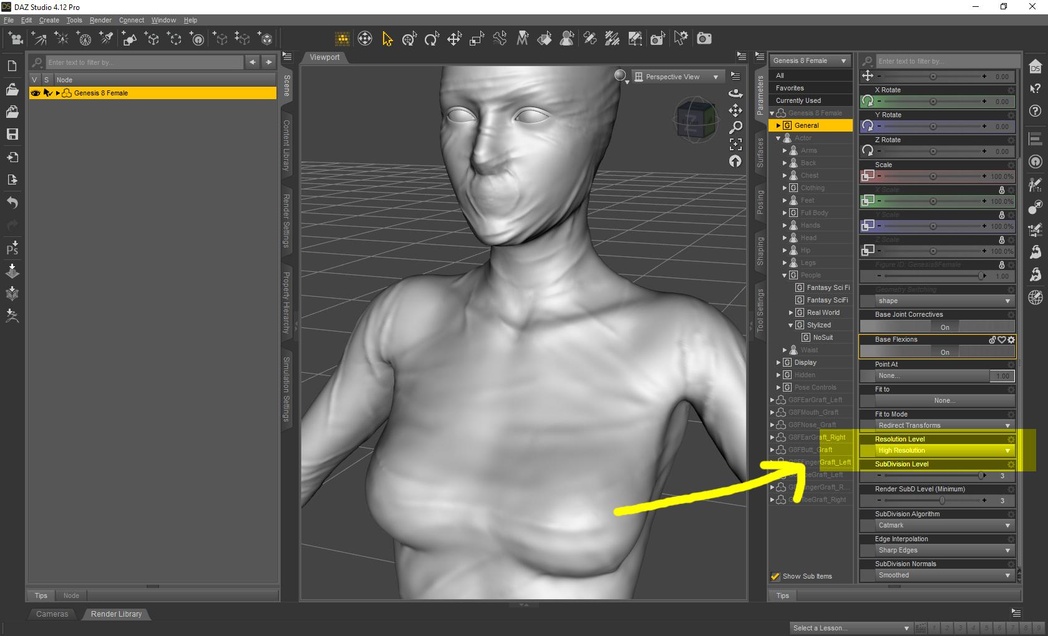Toggle the Show Sub Items checkbox
Screen dimensions: 1048x636
click(x=775, y=576)
